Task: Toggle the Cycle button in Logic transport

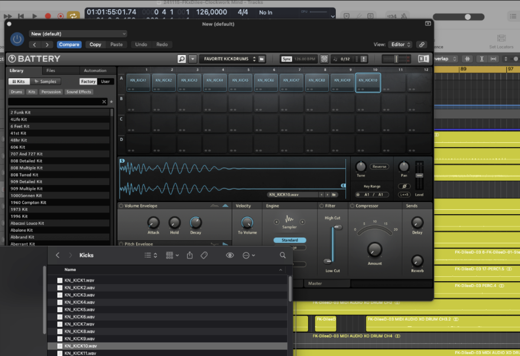Action: [73, 16]
